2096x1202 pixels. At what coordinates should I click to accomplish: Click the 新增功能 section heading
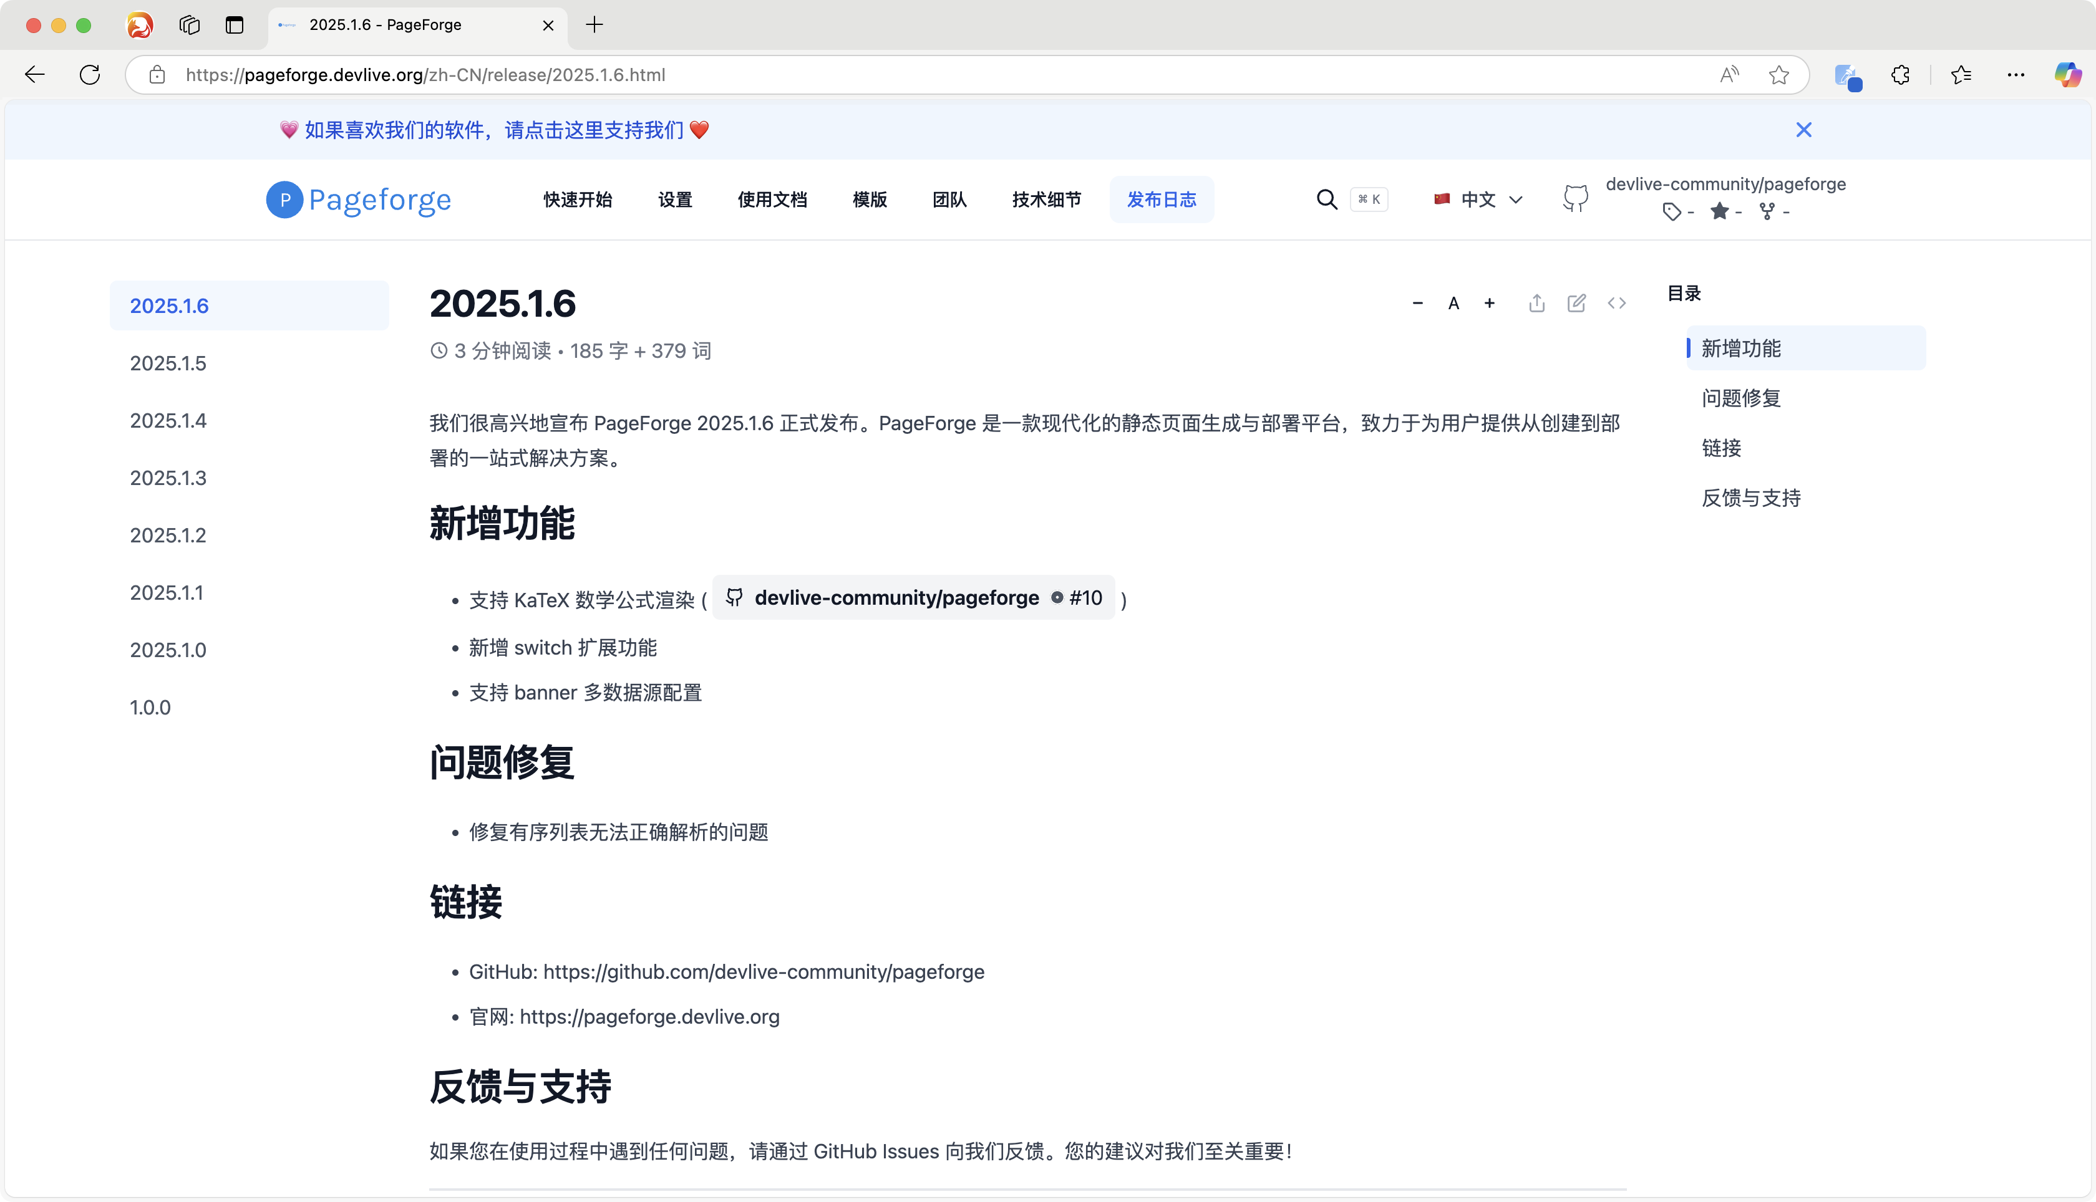pos(502,524)
